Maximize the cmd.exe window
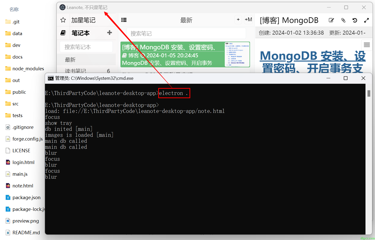The width and height of the screenshot is (375, 240). (x=345, y=78)
